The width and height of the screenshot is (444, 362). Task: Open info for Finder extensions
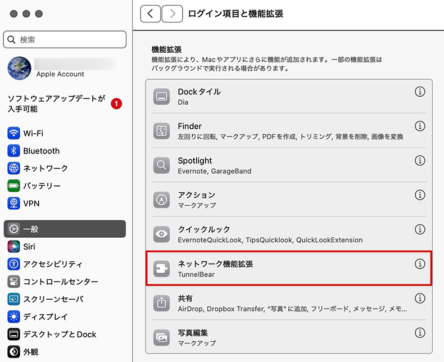click(x=419, y=126)
